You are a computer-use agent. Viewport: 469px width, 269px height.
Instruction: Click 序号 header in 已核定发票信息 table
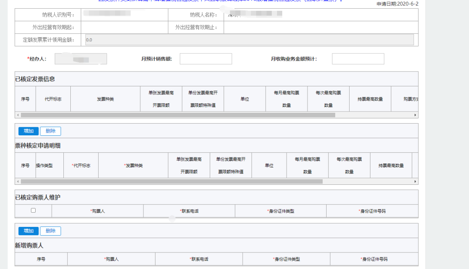[25, 99]
